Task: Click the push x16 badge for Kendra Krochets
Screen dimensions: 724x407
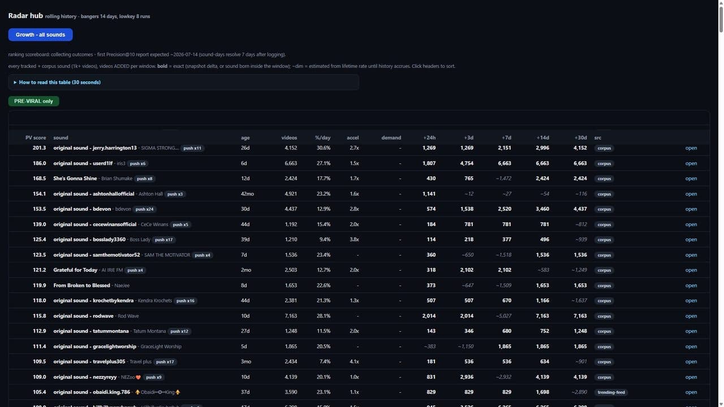Action: pyautogui.click(x=186, y=301)
